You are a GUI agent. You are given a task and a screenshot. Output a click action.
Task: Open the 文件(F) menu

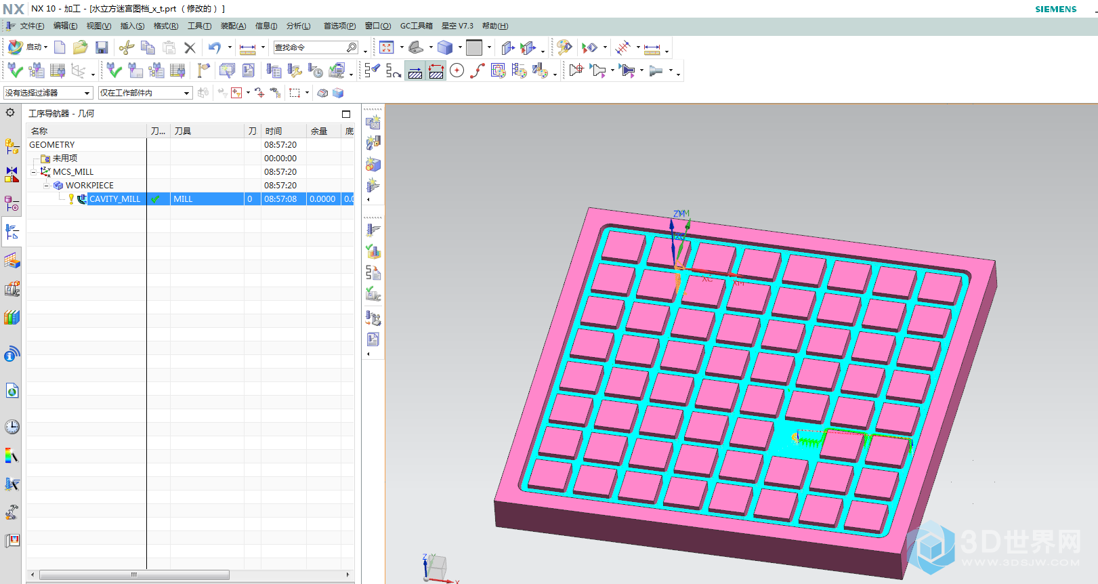[x=32, y=26]
